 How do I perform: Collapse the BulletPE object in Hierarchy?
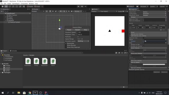[x=6, y=20]
